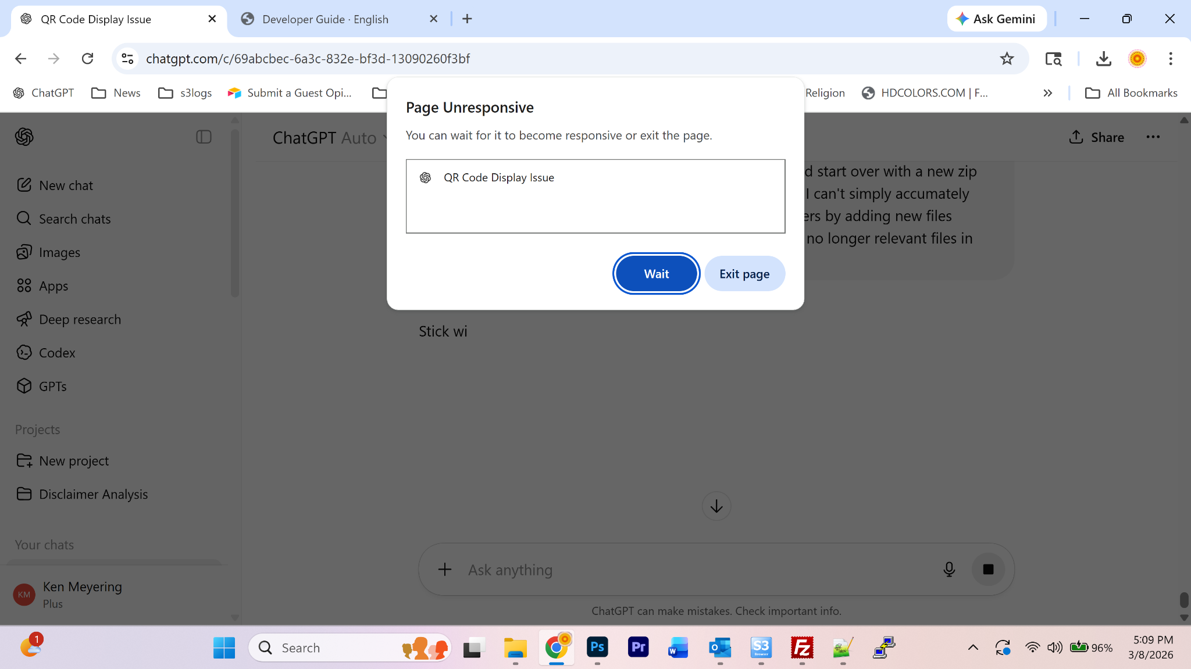Open site information icon in address bar
The image size is (1191, 669).
pyautogui.click(x=127, y=59)
